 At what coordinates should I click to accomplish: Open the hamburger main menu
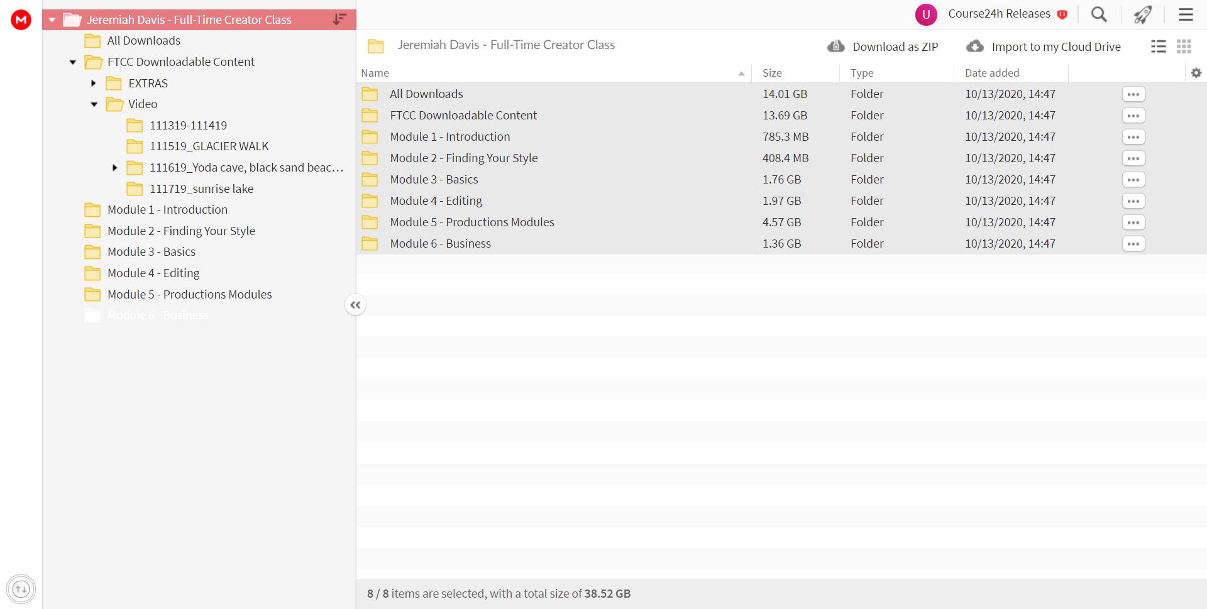1186,14
